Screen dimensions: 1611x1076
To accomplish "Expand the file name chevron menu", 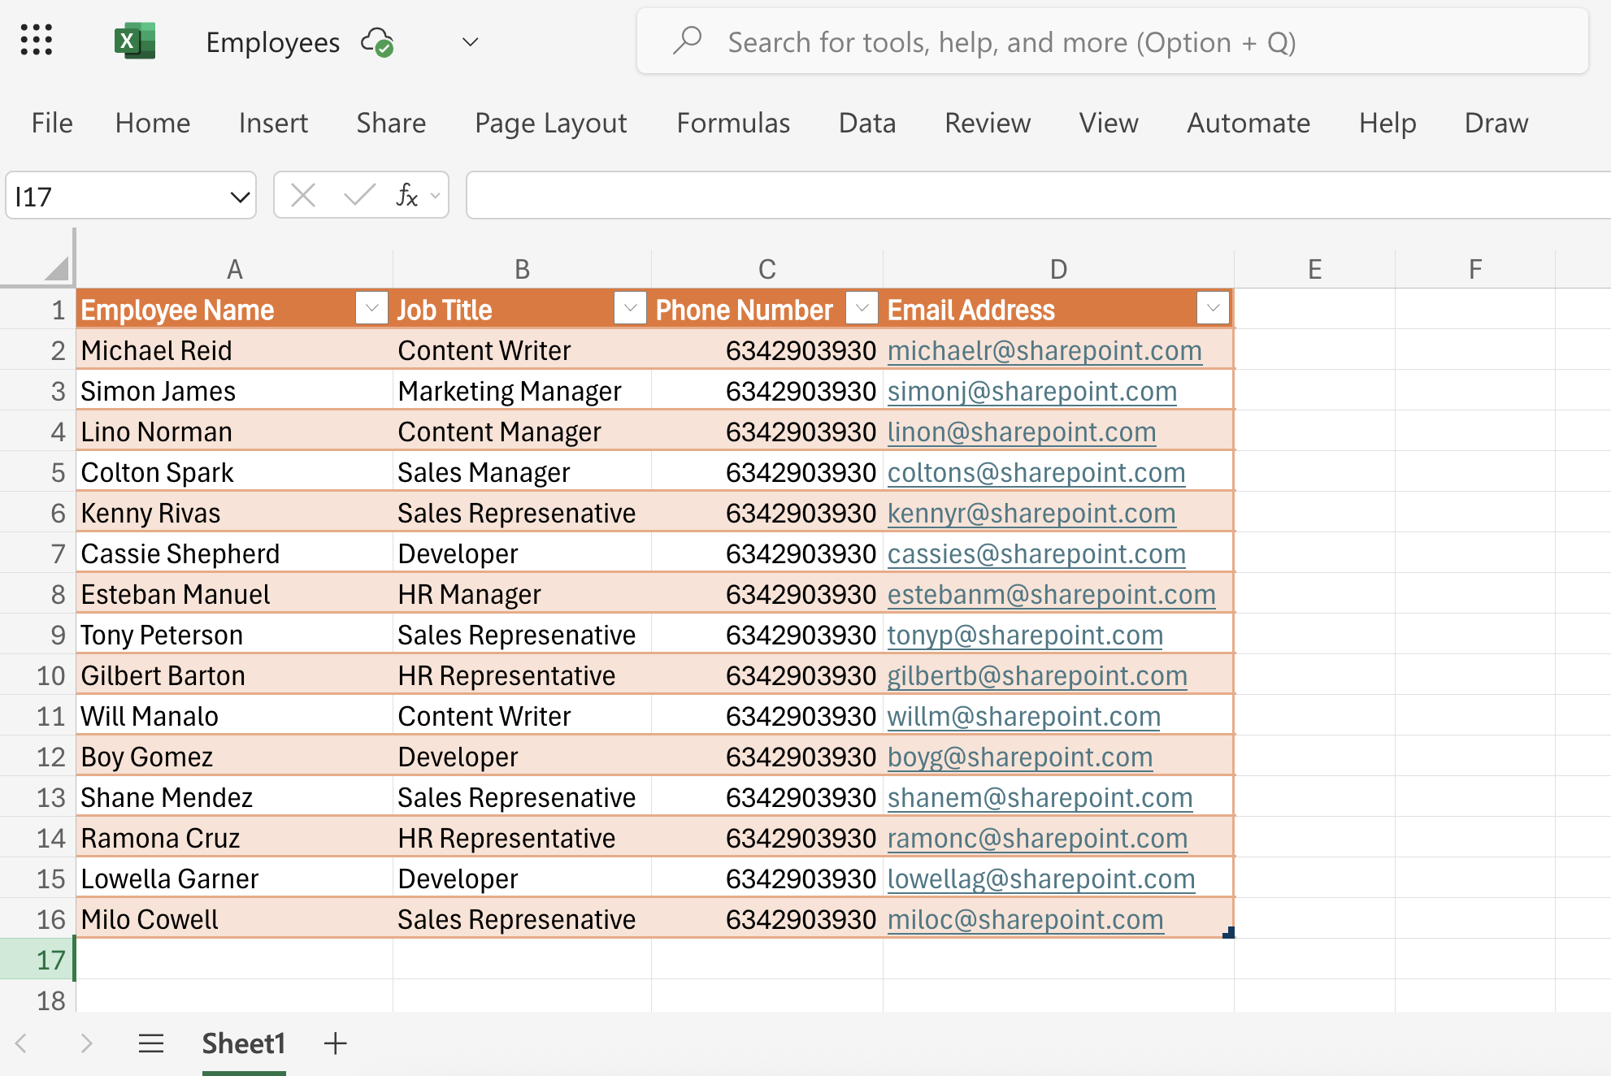I will (x=470, y=42).
